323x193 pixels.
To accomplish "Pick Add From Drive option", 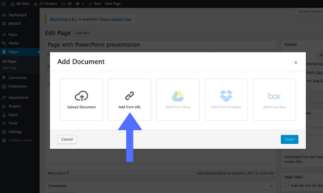I will click(x=178, y=99).
